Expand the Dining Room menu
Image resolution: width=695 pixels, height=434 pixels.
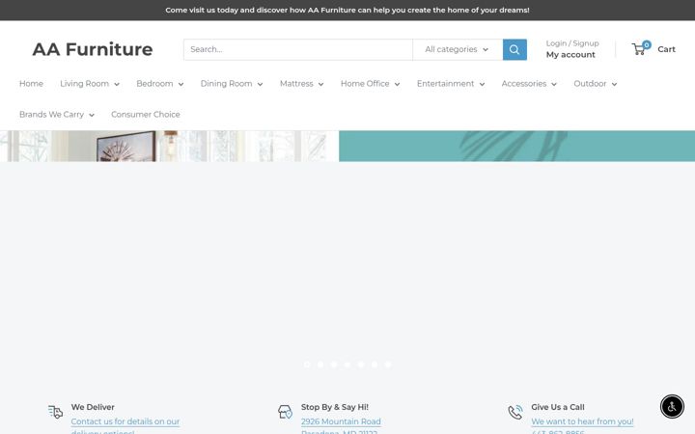click(x=232, y=84)
